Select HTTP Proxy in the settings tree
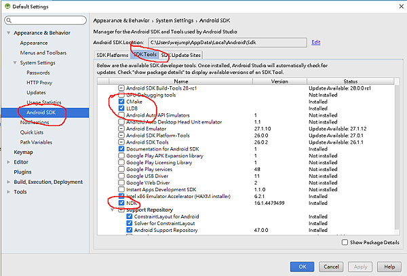Image resolution: width=407 pixels, height=276 pixels. coord(39,82)
